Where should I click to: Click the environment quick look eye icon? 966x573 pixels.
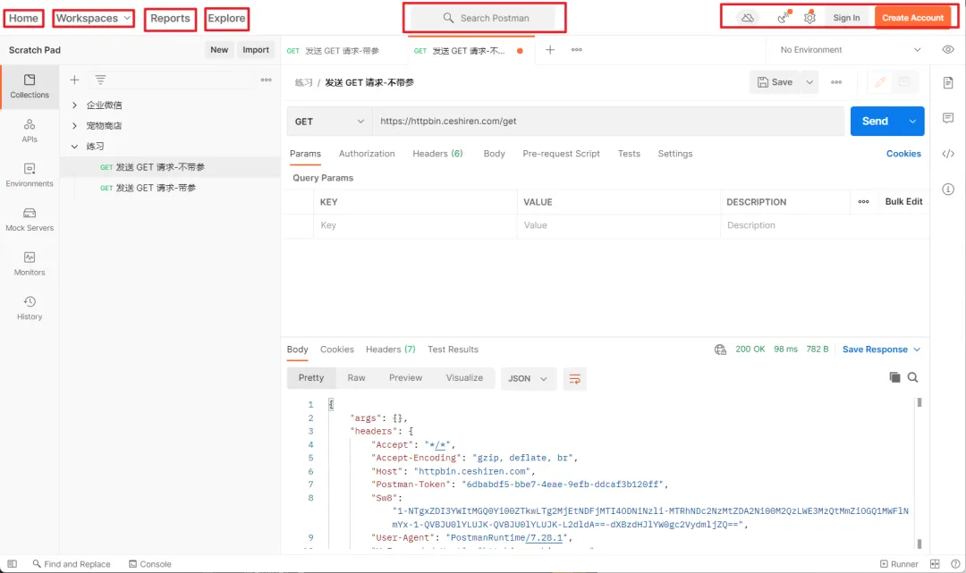[x=948, y=50]
